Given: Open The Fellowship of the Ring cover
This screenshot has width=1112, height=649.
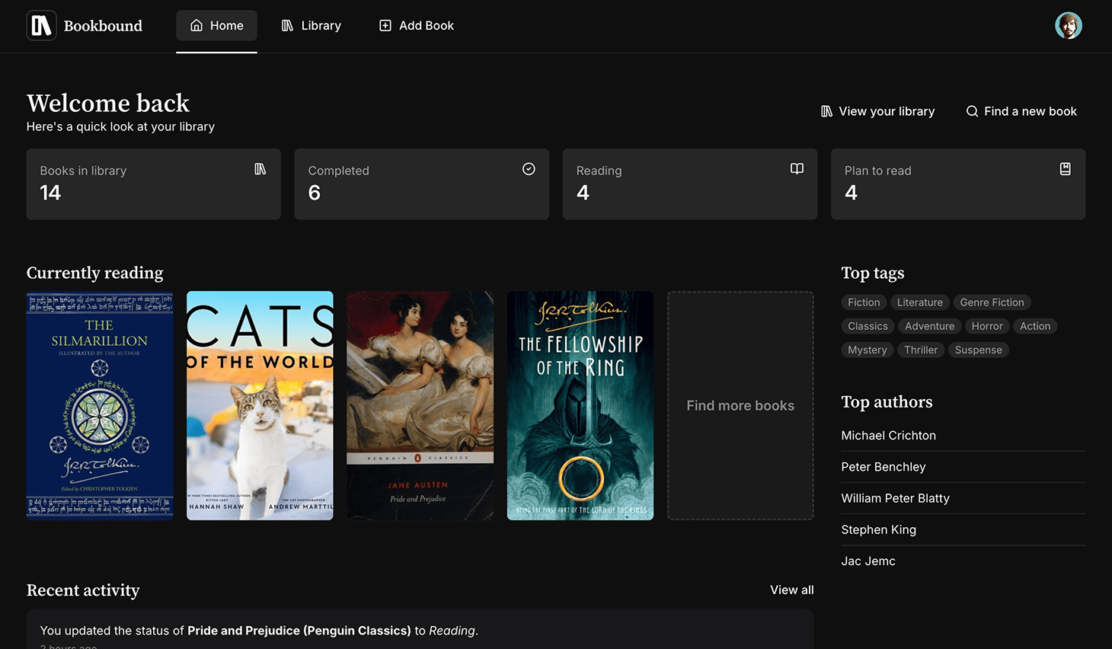Looking at the screenshot, I should point(580,406).
